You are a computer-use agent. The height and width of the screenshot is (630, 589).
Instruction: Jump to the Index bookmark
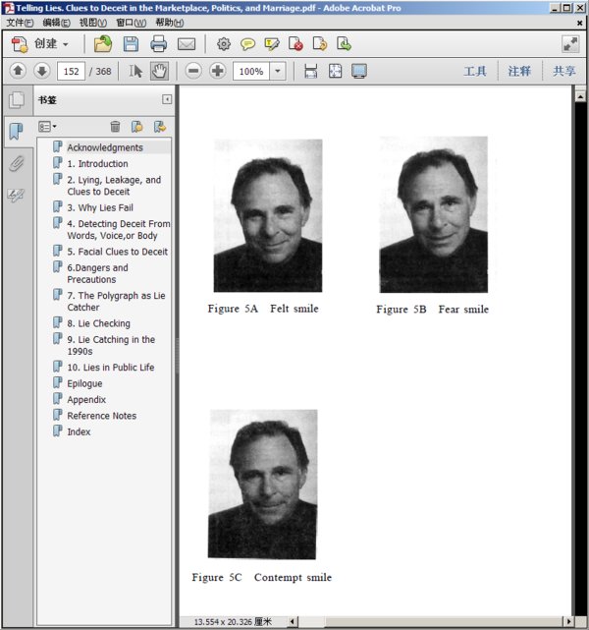pos(79,431)
